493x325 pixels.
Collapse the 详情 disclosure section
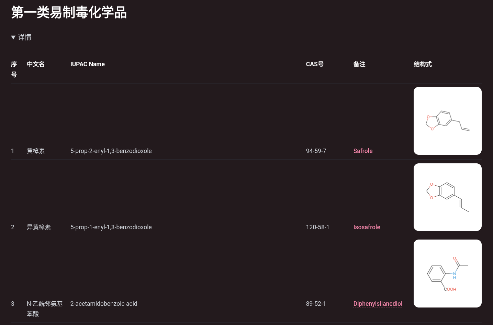click(21, 37)
